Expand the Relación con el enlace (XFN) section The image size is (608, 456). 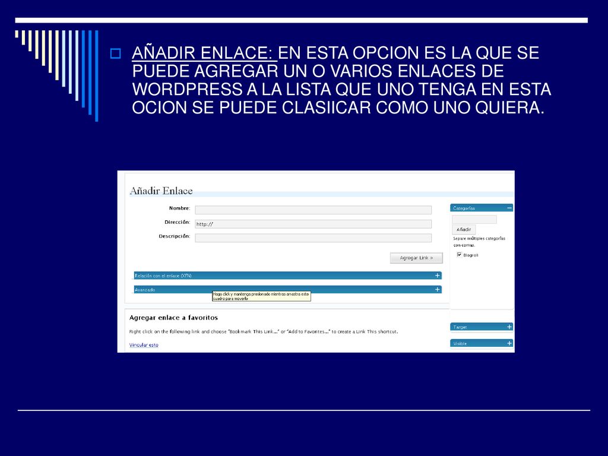coord(438,275)
